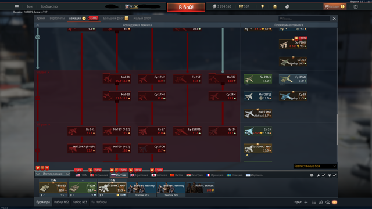Select the МиГ-23 aircraft group

pos(117,96)
